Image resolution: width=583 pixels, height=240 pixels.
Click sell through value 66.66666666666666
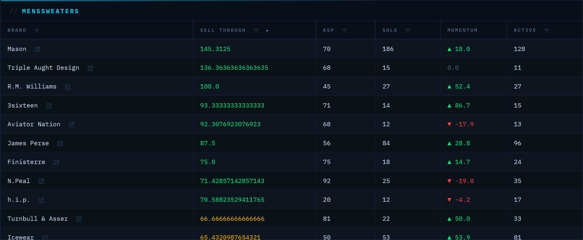[232, 219]
